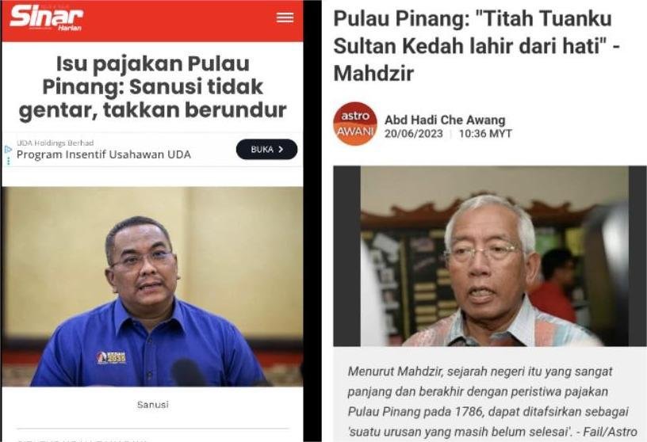Click the Sanusi photo caption

tap(153, 405)
